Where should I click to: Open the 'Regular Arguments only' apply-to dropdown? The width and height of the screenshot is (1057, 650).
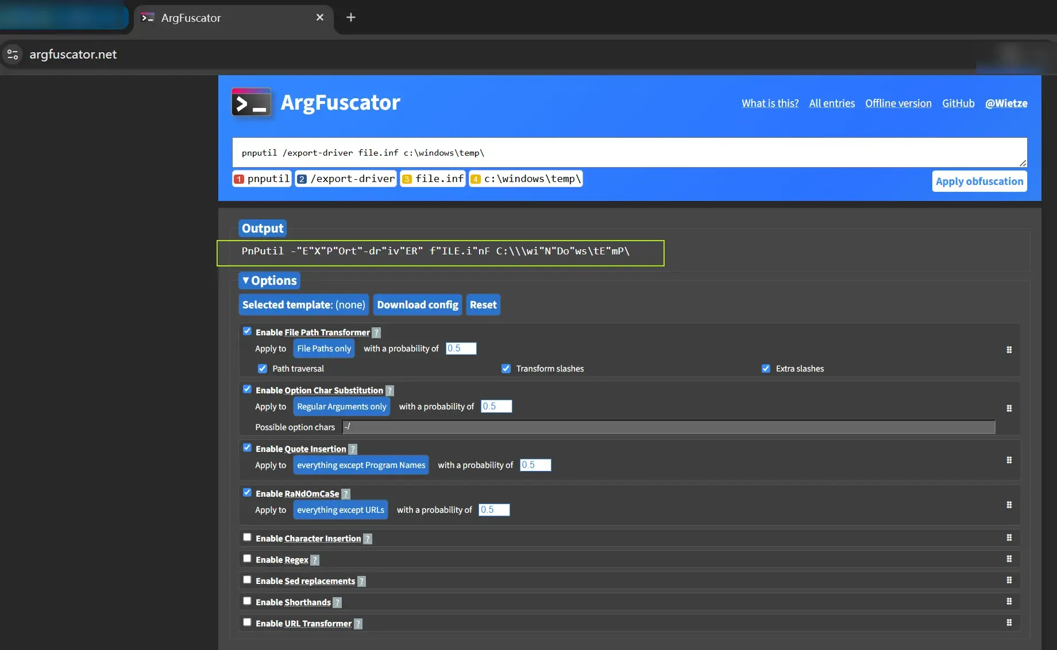click(x=342, y=407)
